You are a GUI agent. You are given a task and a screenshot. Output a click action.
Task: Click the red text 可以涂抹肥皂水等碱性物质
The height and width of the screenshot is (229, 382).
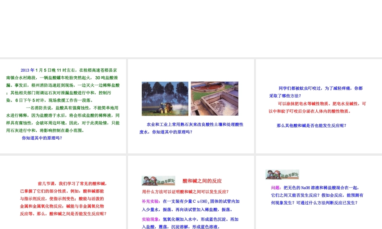tap(303, 104)
